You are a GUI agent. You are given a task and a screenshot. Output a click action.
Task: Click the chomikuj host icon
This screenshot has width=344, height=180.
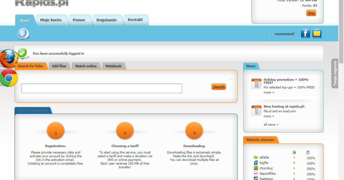click(256, 168)
